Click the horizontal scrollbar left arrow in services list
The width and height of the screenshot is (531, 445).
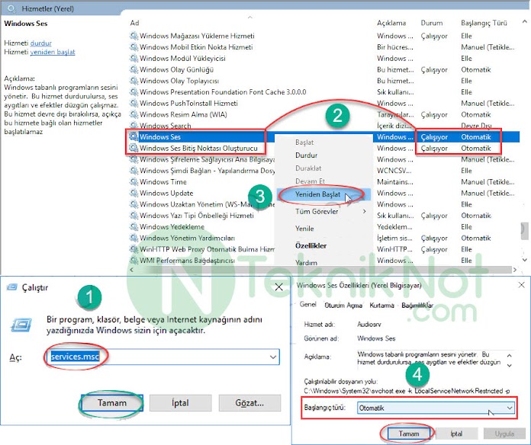click(x=132, y=270)
